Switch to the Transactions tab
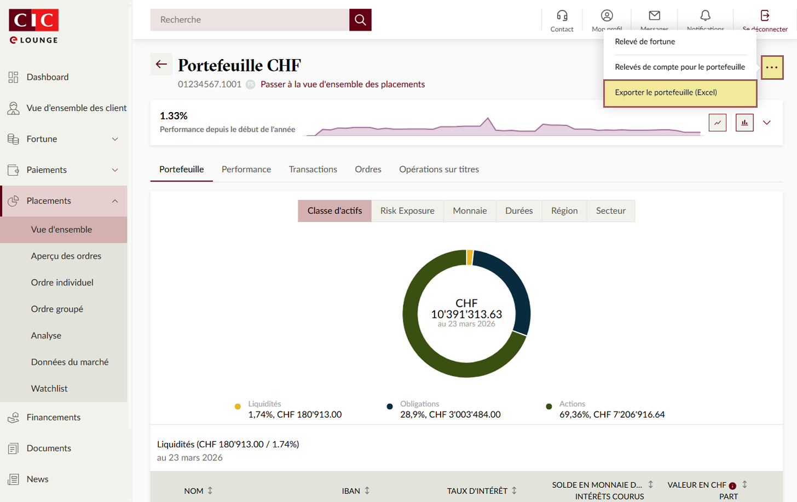797x502 pixels. click(x=313, y=170)
